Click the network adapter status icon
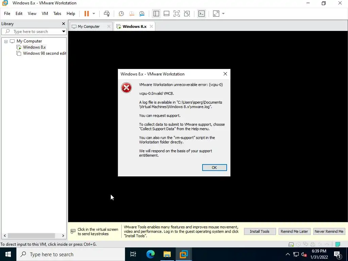Image resolution: width=348 pixels, height=261 pixels. point(306,244)
